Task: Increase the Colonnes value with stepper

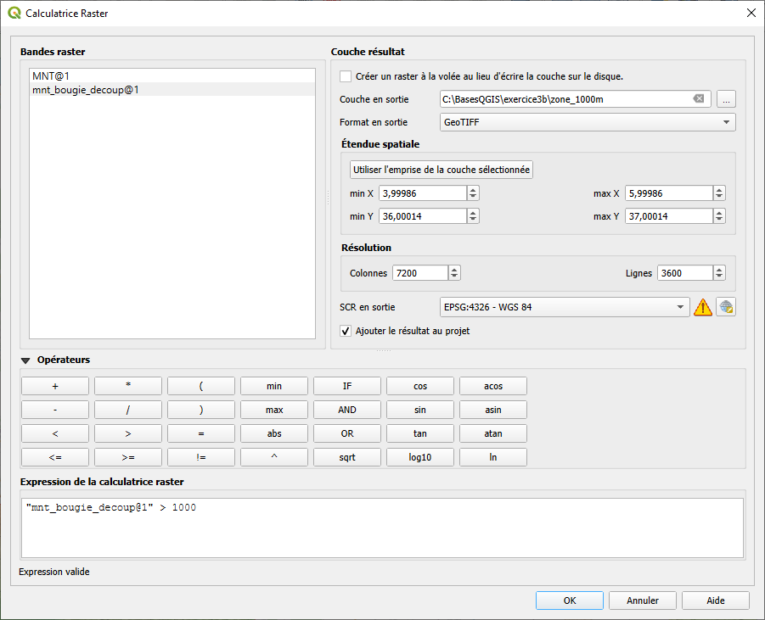Action: click(454, 270)
